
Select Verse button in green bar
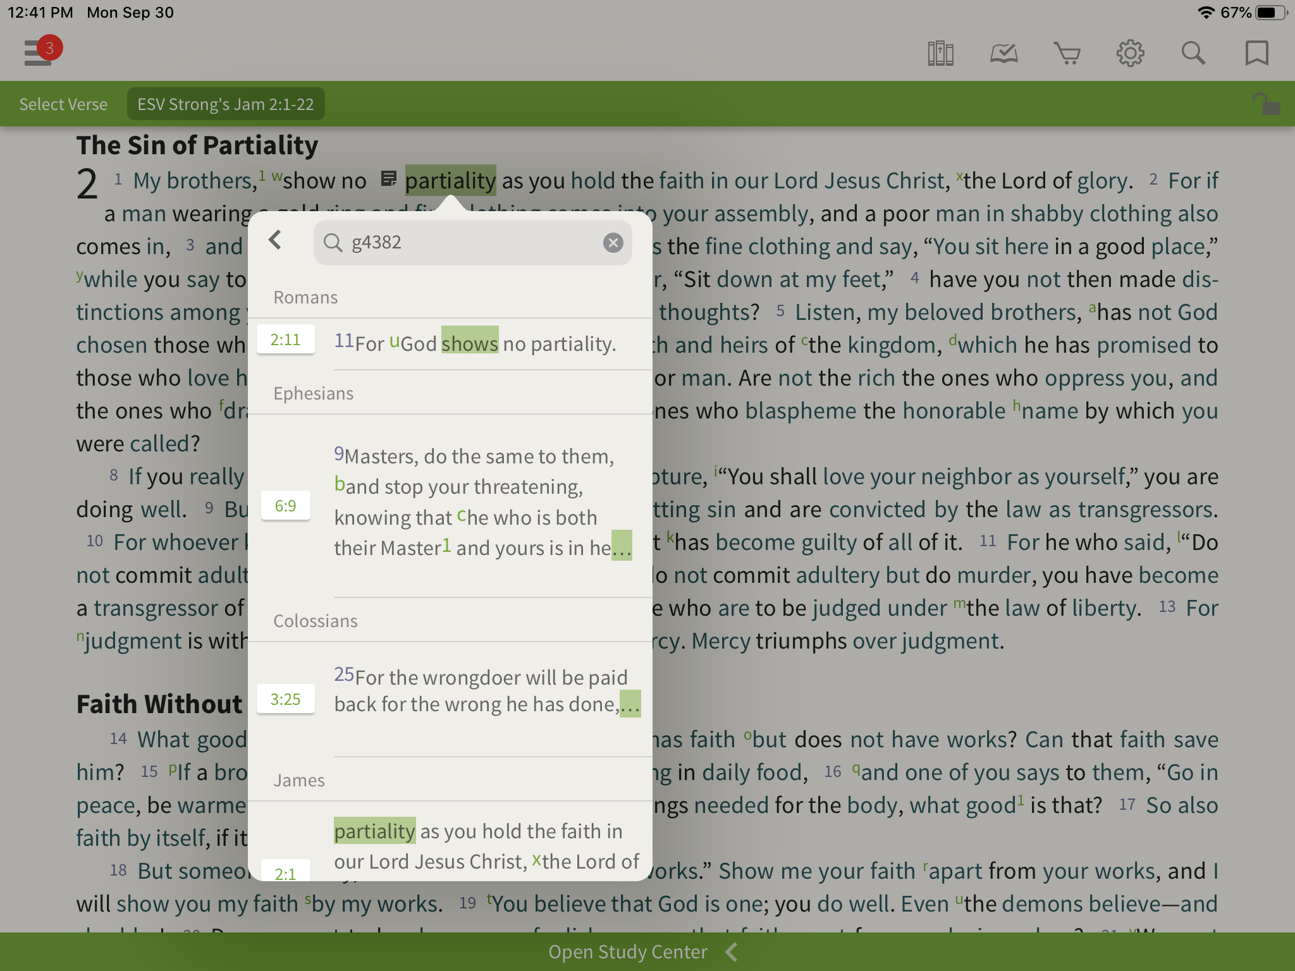click(63, 104)
